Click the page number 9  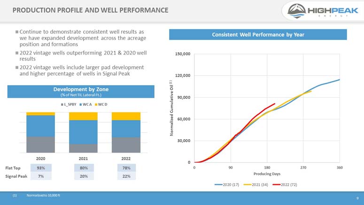click(x=357, y=198)
